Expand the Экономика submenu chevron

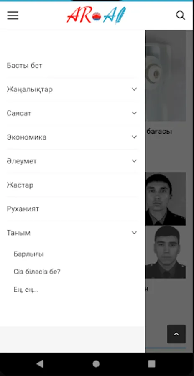click(x=134, y=137)
